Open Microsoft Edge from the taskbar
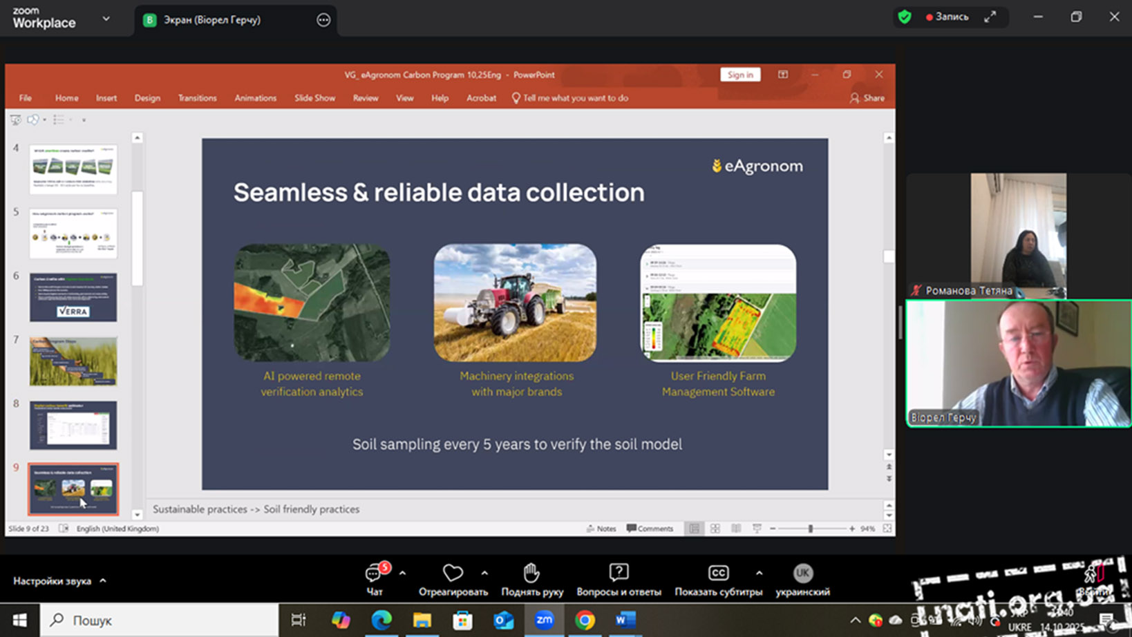The height and width of the screenshot is (637, 1132). (x=381, y=620)
